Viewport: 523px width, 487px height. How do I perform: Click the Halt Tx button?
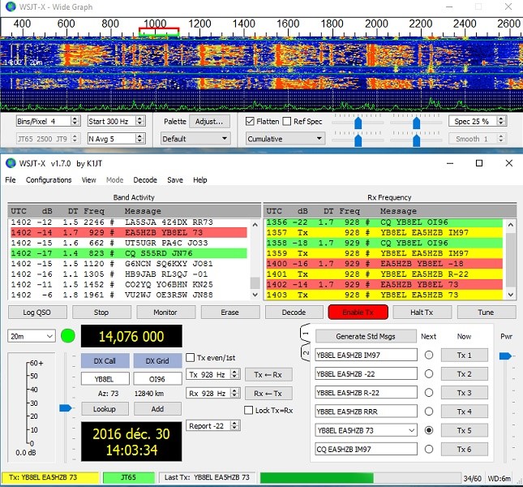pyautogui.click(x=422, y=312)
